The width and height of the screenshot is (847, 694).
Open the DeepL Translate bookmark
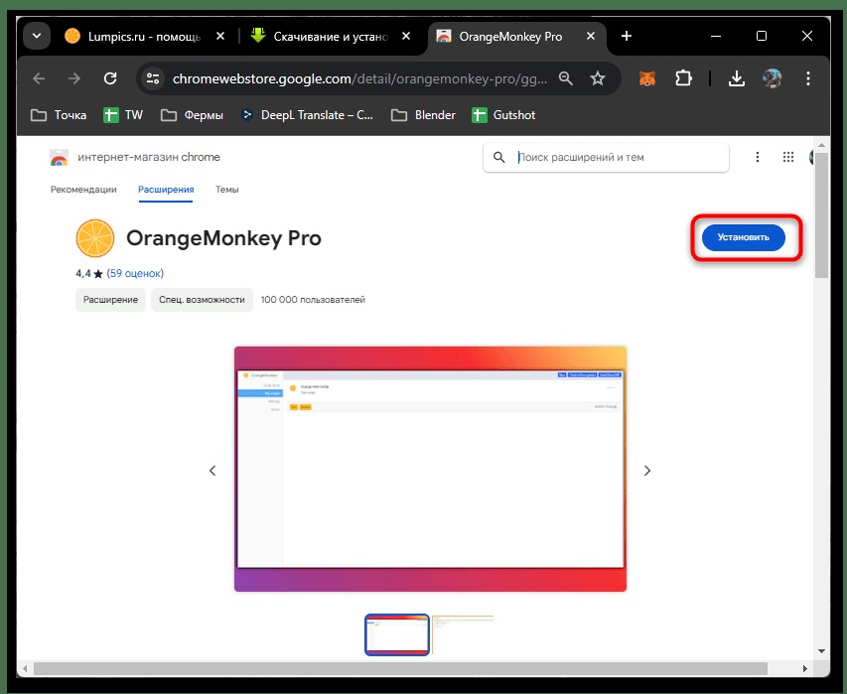pyautogui.click(x=307, y=115)
